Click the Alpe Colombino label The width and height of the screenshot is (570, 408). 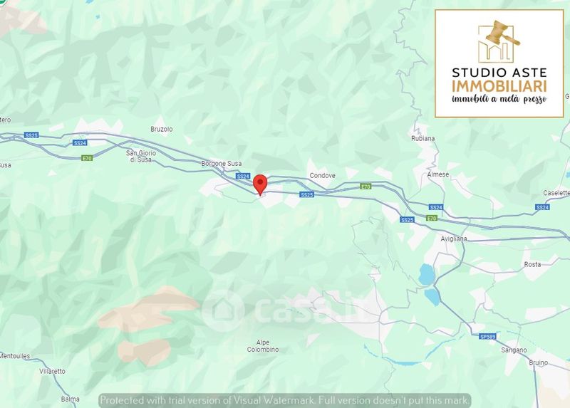pyautogui.click(x=263, y=346)
